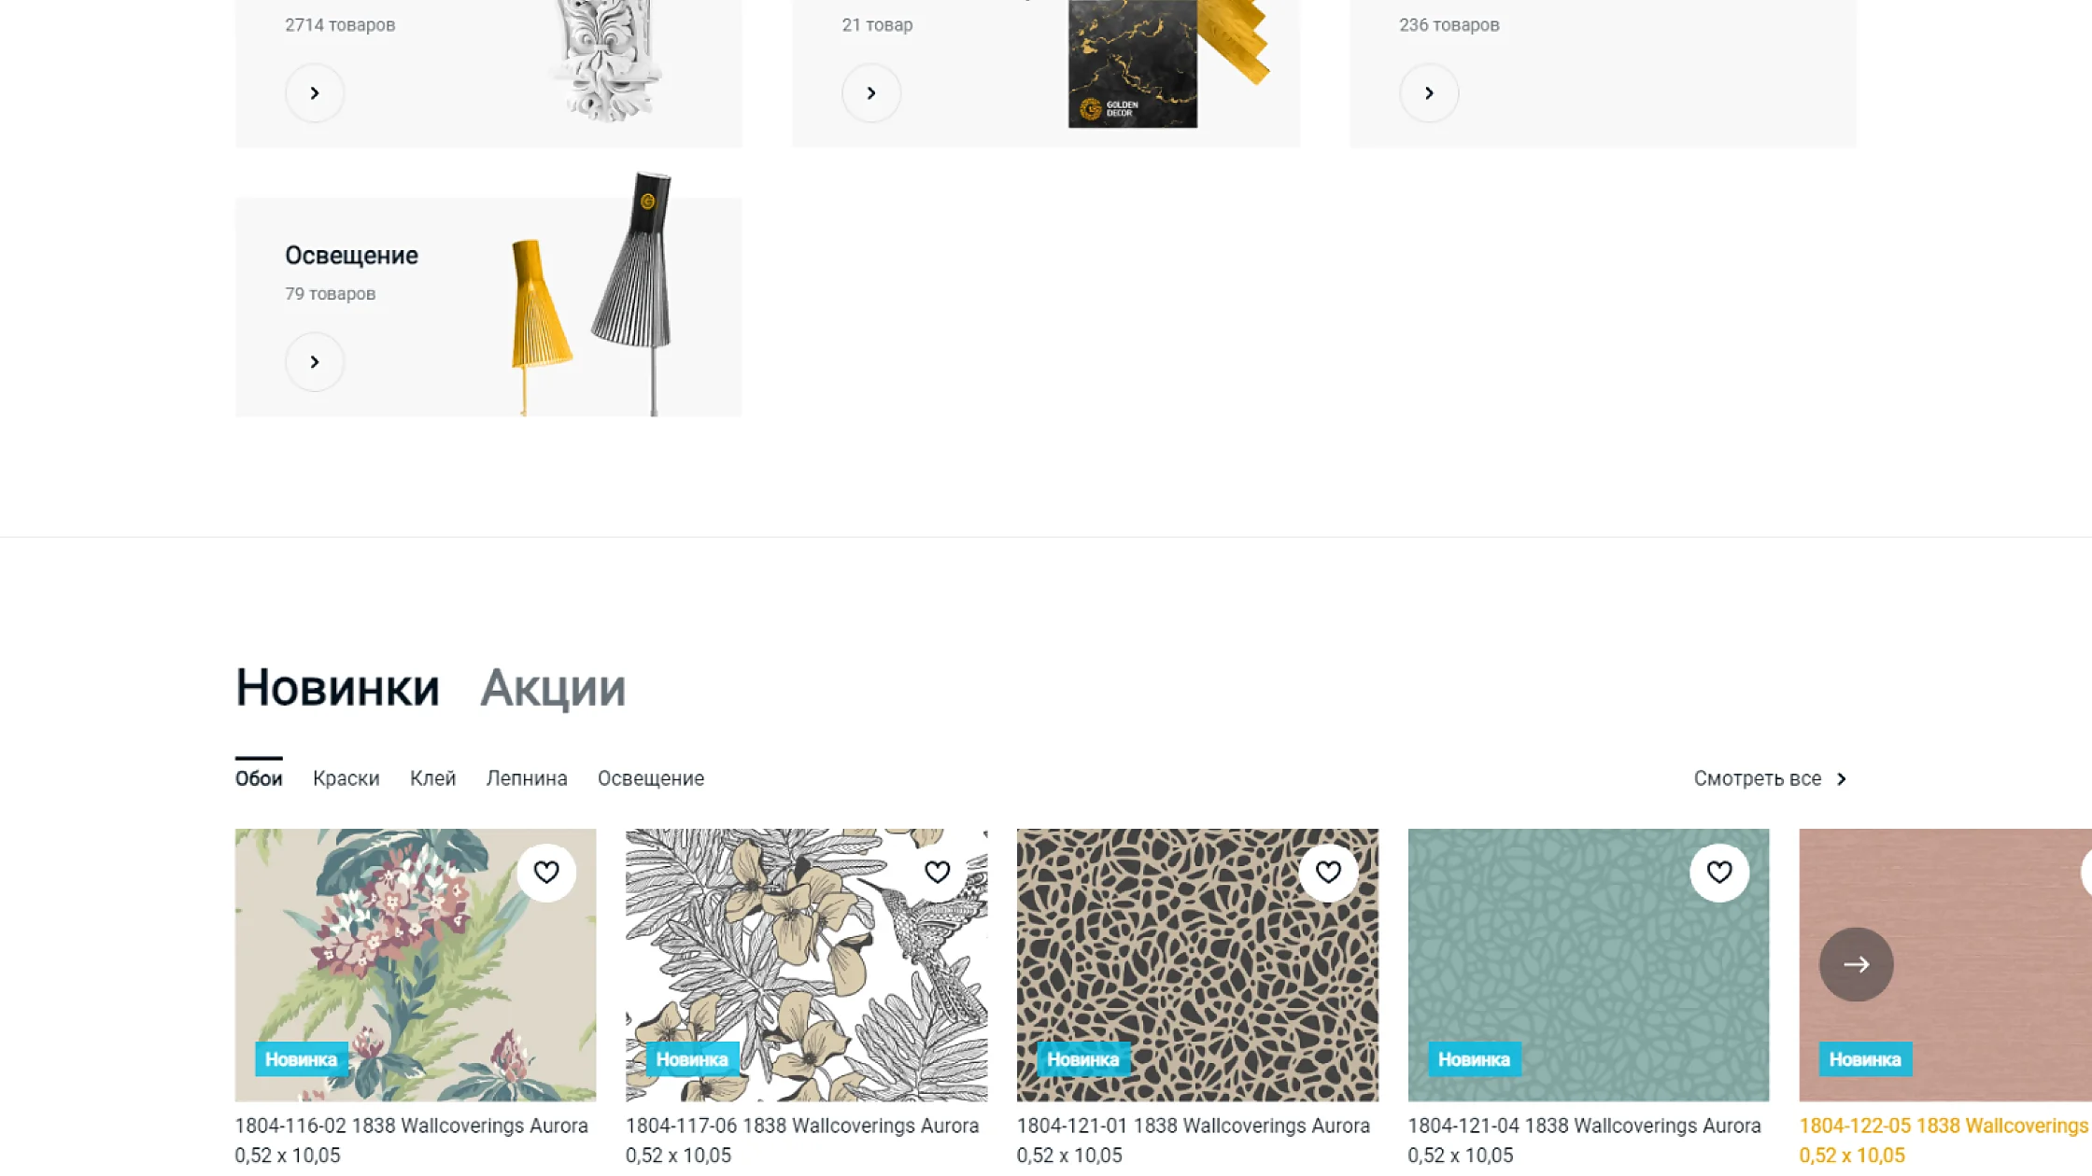Click chevron next to Смотреть все

(1842, 778)
